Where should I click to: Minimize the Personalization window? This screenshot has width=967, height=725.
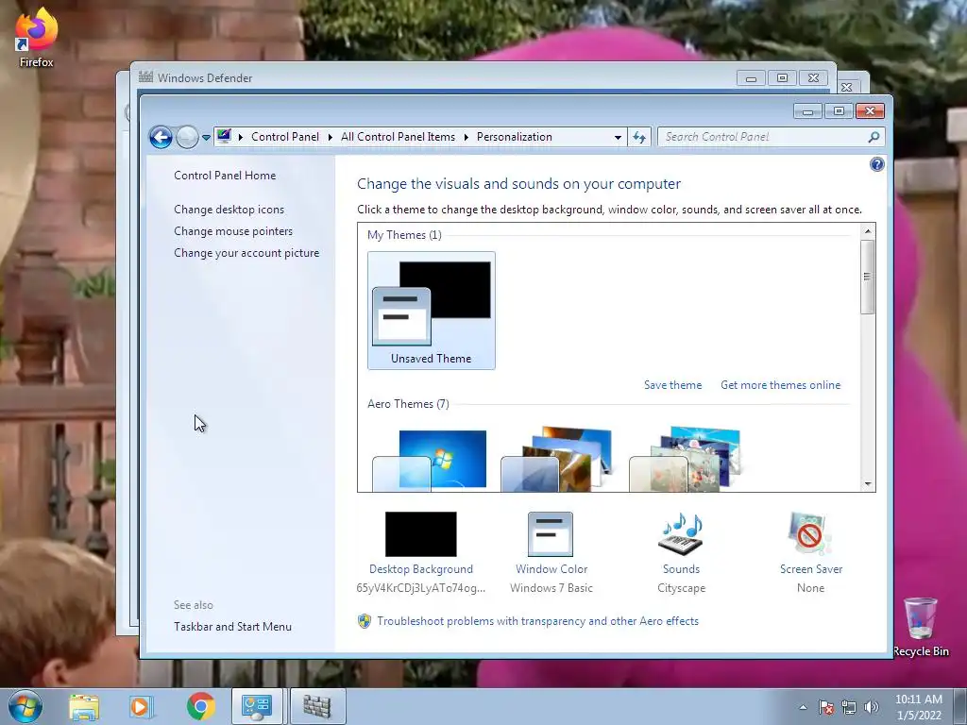[x=807, y=111]
